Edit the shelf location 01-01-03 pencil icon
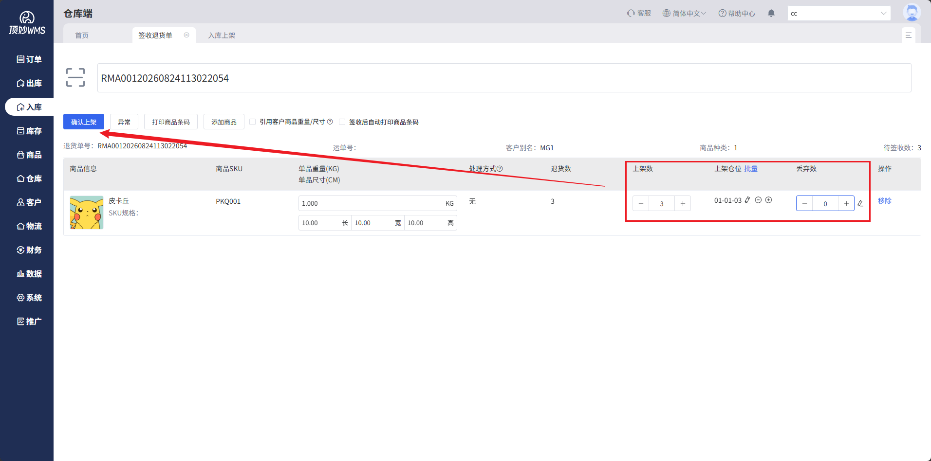931x461 pixels. pyautogui.click(x=748, y=200)
